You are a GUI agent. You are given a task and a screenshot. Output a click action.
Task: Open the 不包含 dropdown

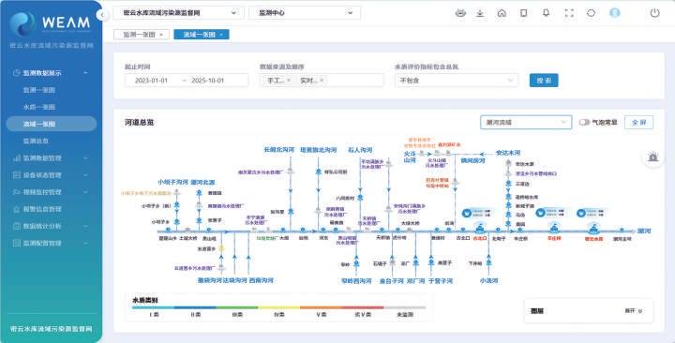[x=457, y=81]
